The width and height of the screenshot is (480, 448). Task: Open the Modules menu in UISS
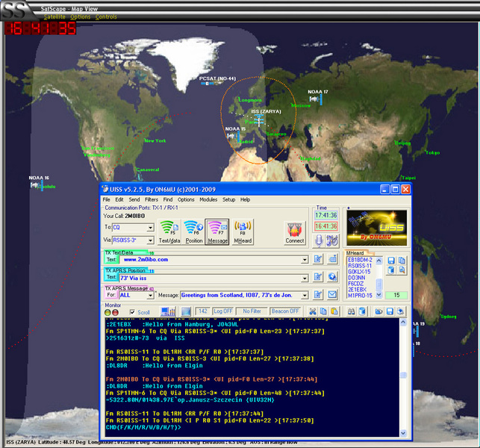[x=208, y=199]
